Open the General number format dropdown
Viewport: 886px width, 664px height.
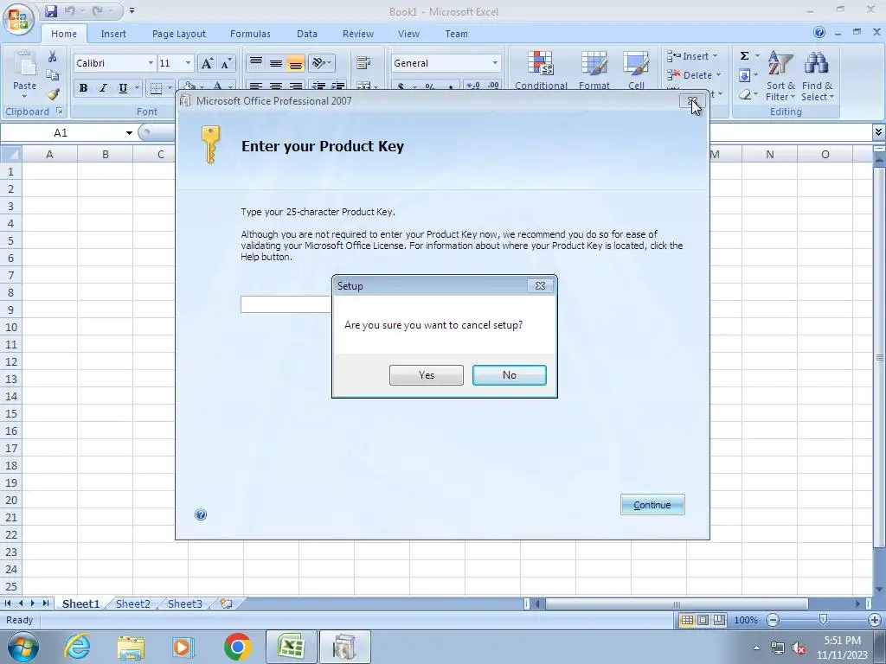click(495, 63)
